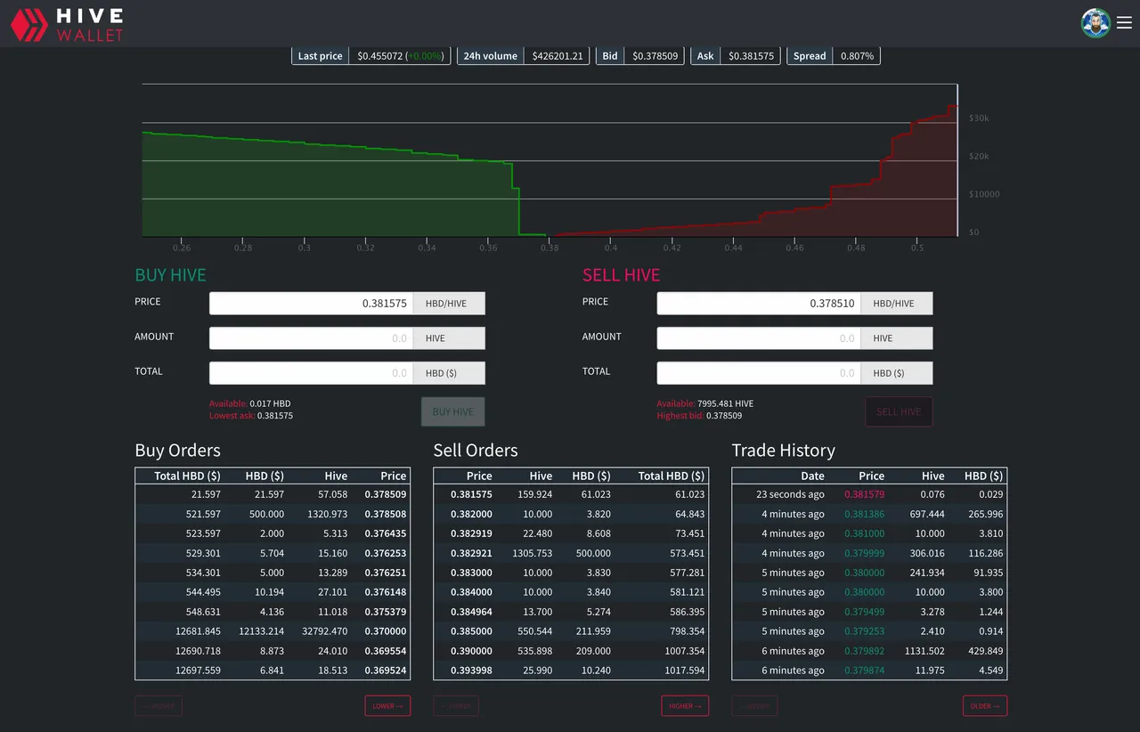Viewport: 1140px width, 732px height.
Task: Click the Buy Hive total HBD field
Action: click(311, 373)
